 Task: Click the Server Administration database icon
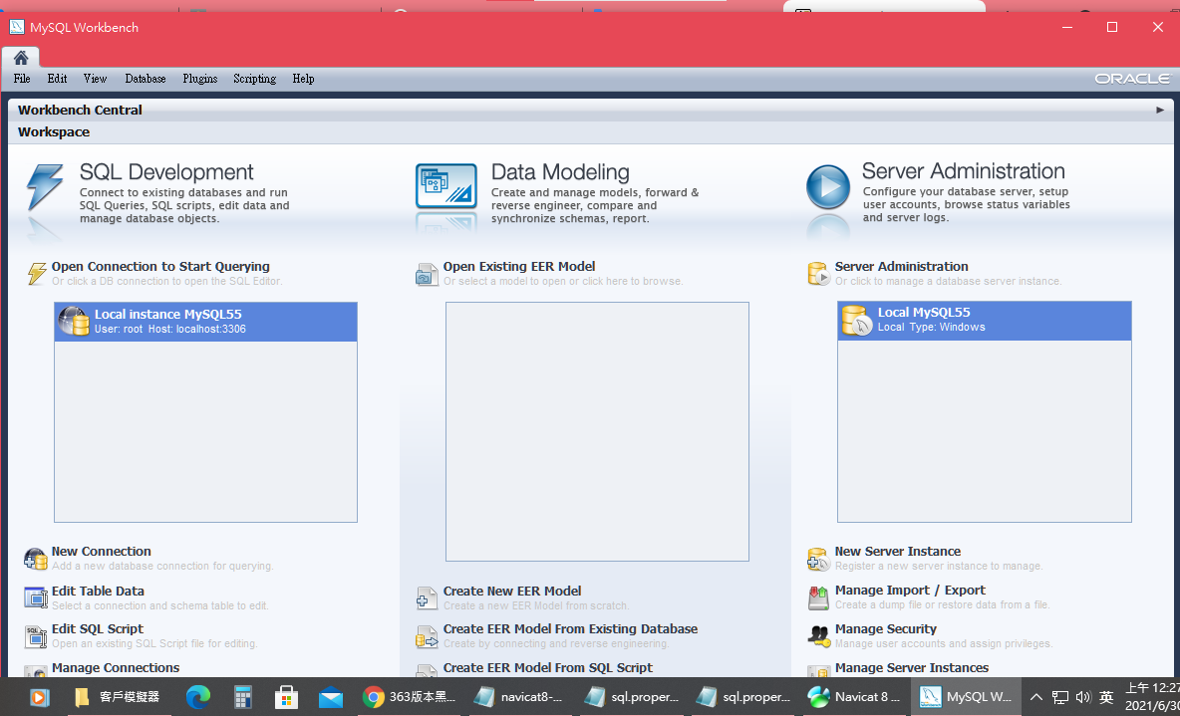pos(818,274)
